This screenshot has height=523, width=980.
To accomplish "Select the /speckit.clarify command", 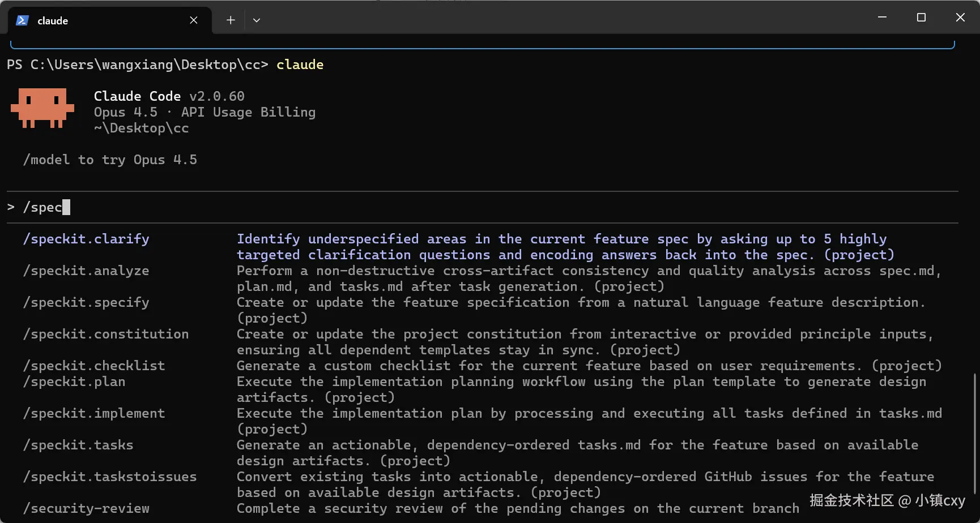I will pyautogui.click(x=86, y=239).
